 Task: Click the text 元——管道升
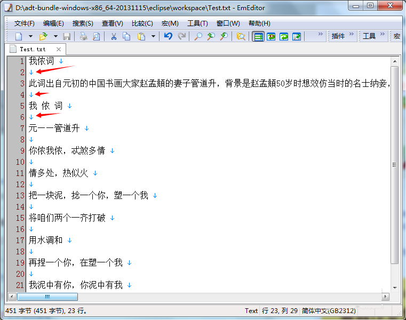[x=54, y=128]
